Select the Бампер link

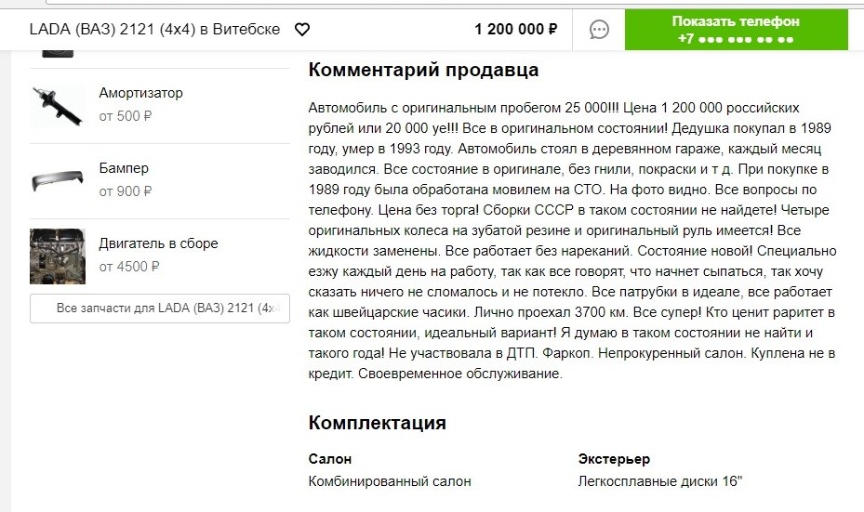pos(124,168)
